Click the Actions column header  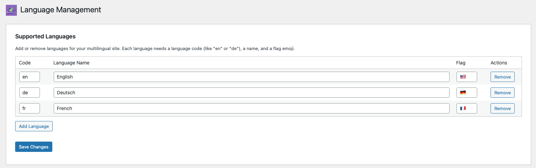tap(499, 63)
